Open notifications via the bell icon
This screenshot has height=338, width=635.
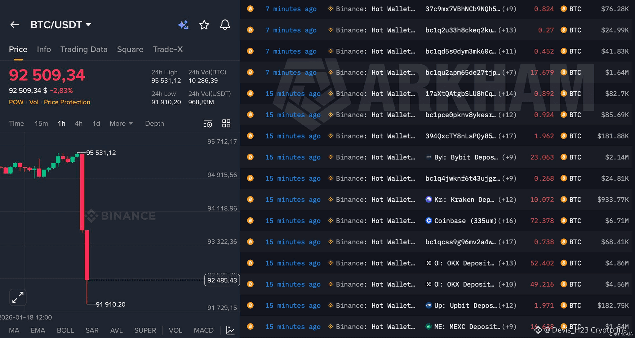(225, 25)
